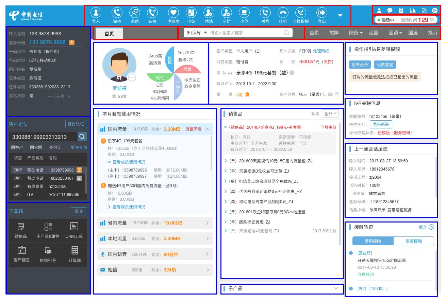Image resolution: width=446 pixels, height=302 pixels.
Task: Click the 更多 button in 工具箱
Action: [x=79, y=211]
